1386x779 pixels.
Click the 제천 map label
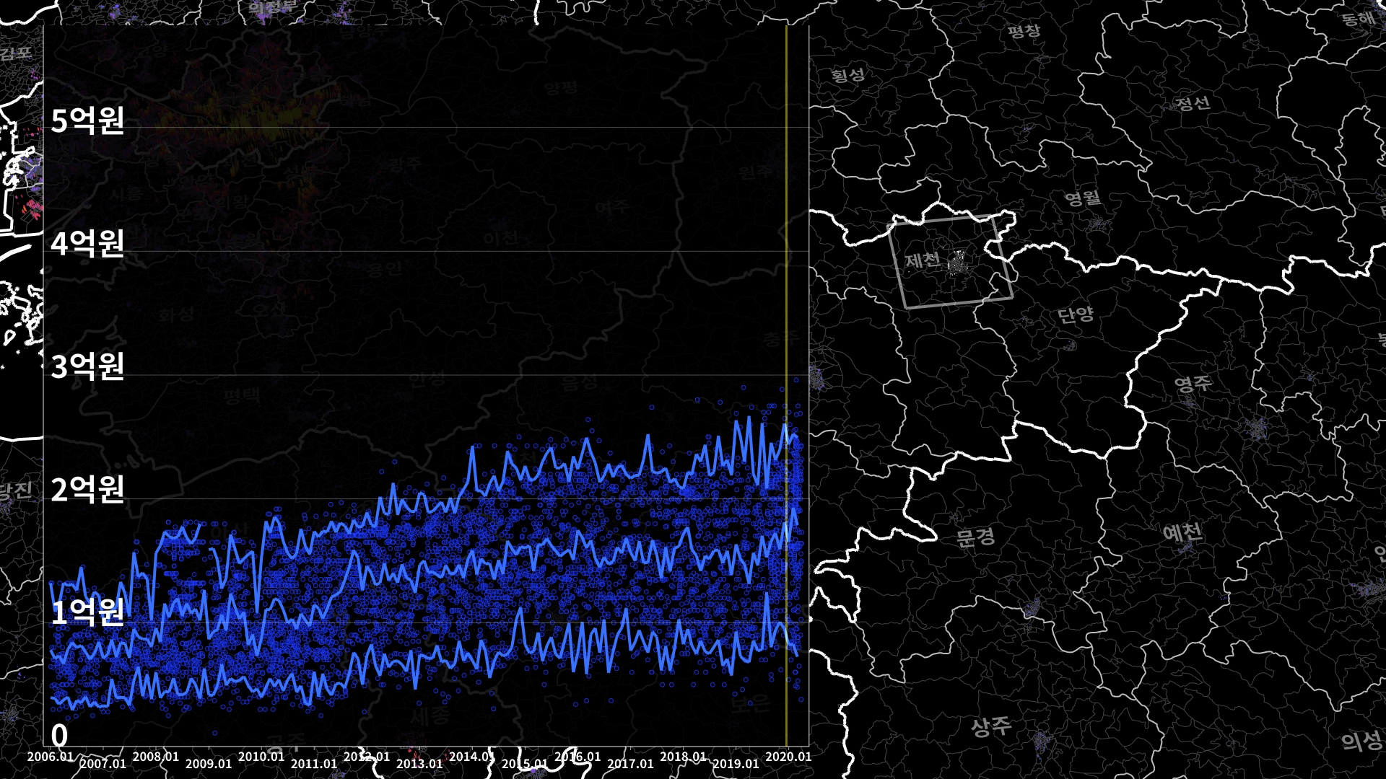[x=923, y=260]
